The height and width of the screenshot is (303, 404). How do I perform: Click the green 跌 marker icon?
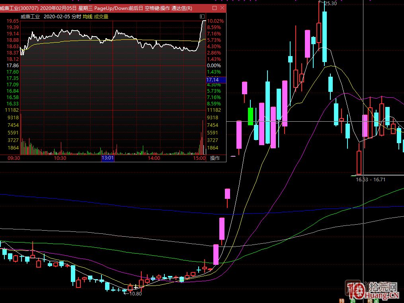353,300
